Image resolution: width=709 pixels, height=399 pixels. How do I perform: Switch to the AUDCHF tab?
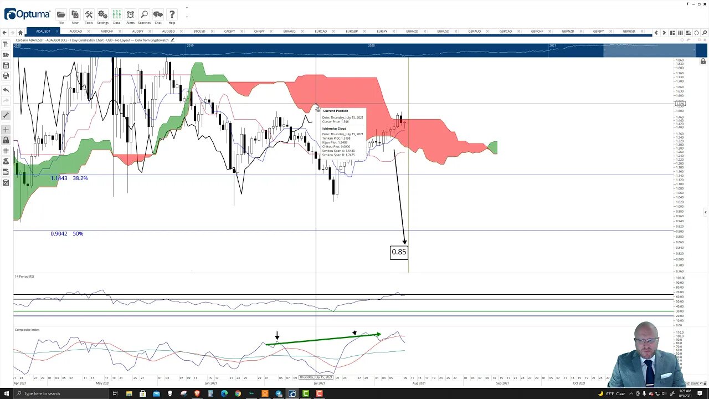pyautogui.click(x=106, y=32)
